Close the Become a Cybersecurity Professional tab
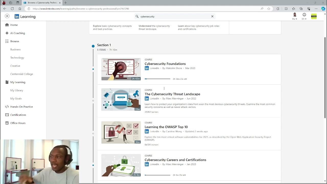327x184 pixels. pyautogui.click(x=60, y=3)
